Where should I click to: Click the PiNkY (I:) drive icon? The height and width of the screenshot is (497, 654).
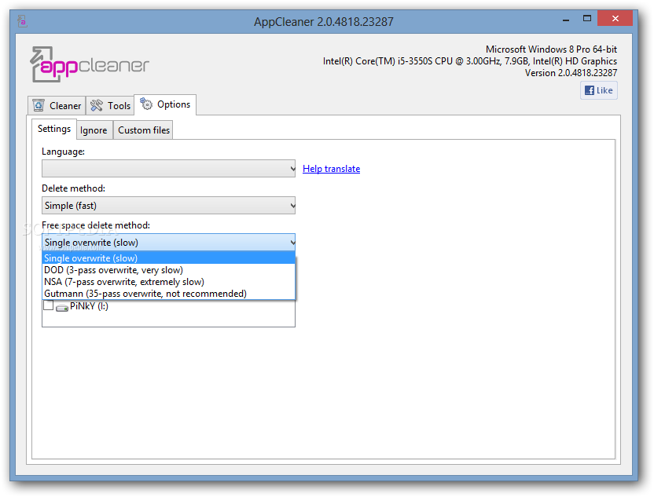click(62, 308)
